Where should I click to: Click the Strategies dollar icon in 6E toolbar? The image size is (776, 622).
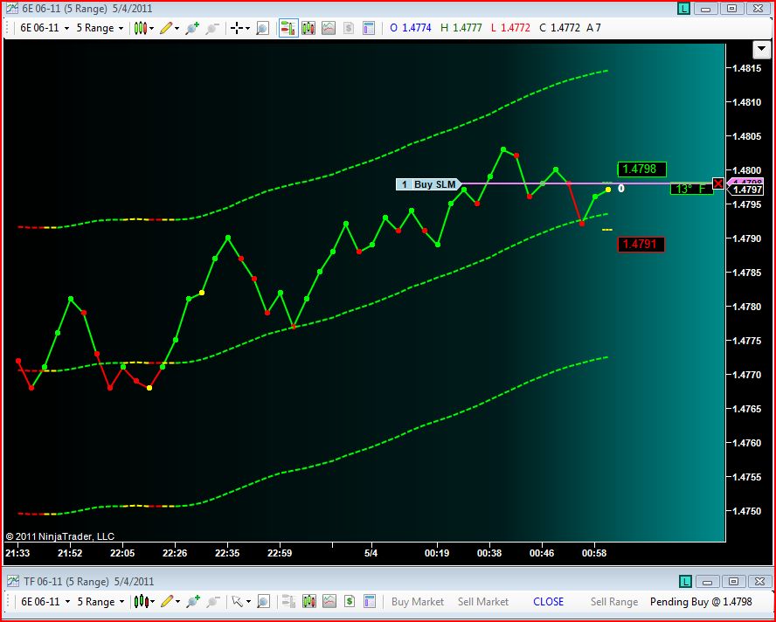(x=349, y=28)
